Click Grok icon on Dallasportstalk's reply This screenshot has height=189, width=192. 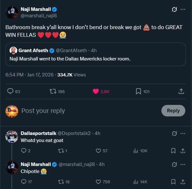pos(174,133)
